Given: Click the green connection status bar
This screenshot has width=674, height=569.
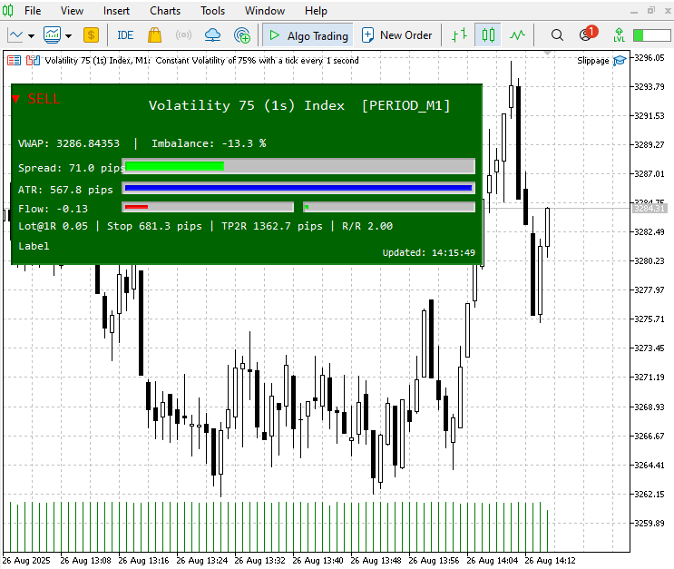Looking at the screenshot, I should pyautogui.click(x=651, y=35).
